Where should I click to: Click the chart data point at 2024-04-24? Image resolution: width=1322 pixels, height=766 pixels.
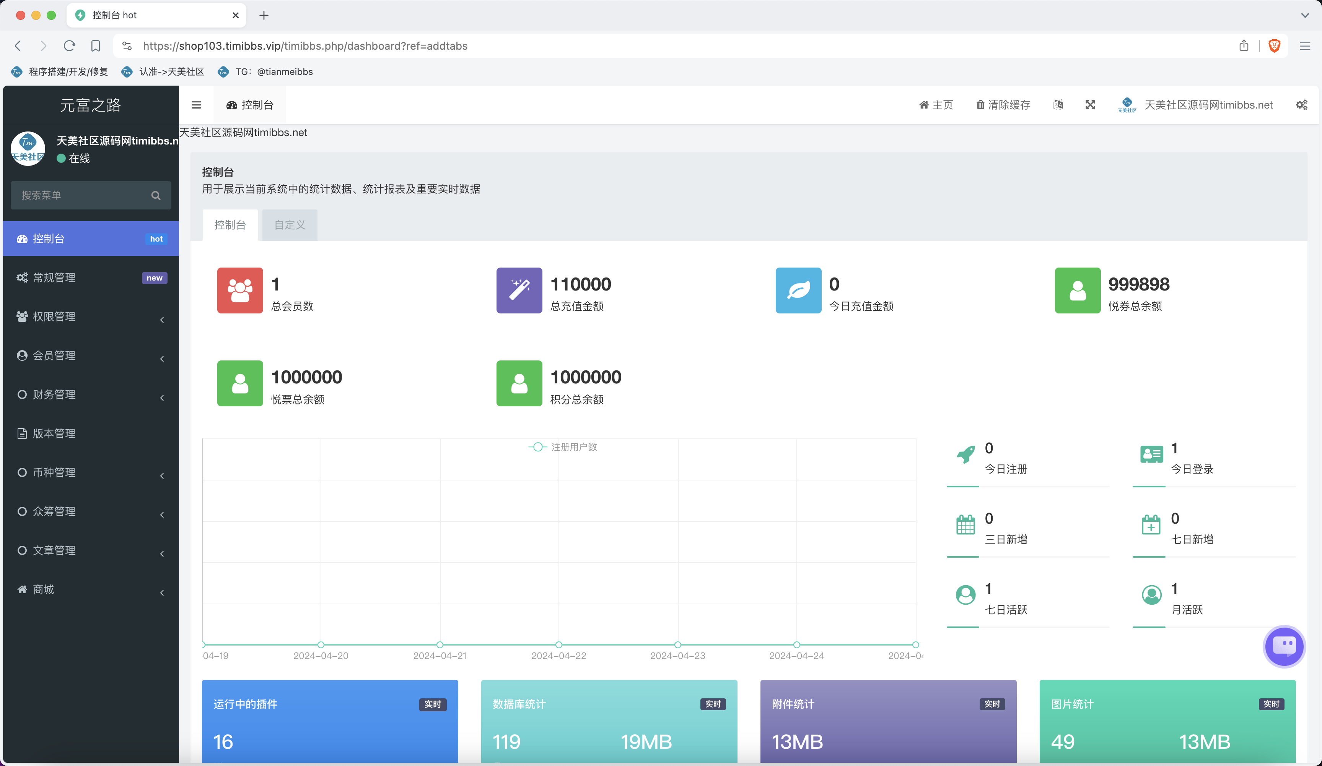(x=796, y=645)
